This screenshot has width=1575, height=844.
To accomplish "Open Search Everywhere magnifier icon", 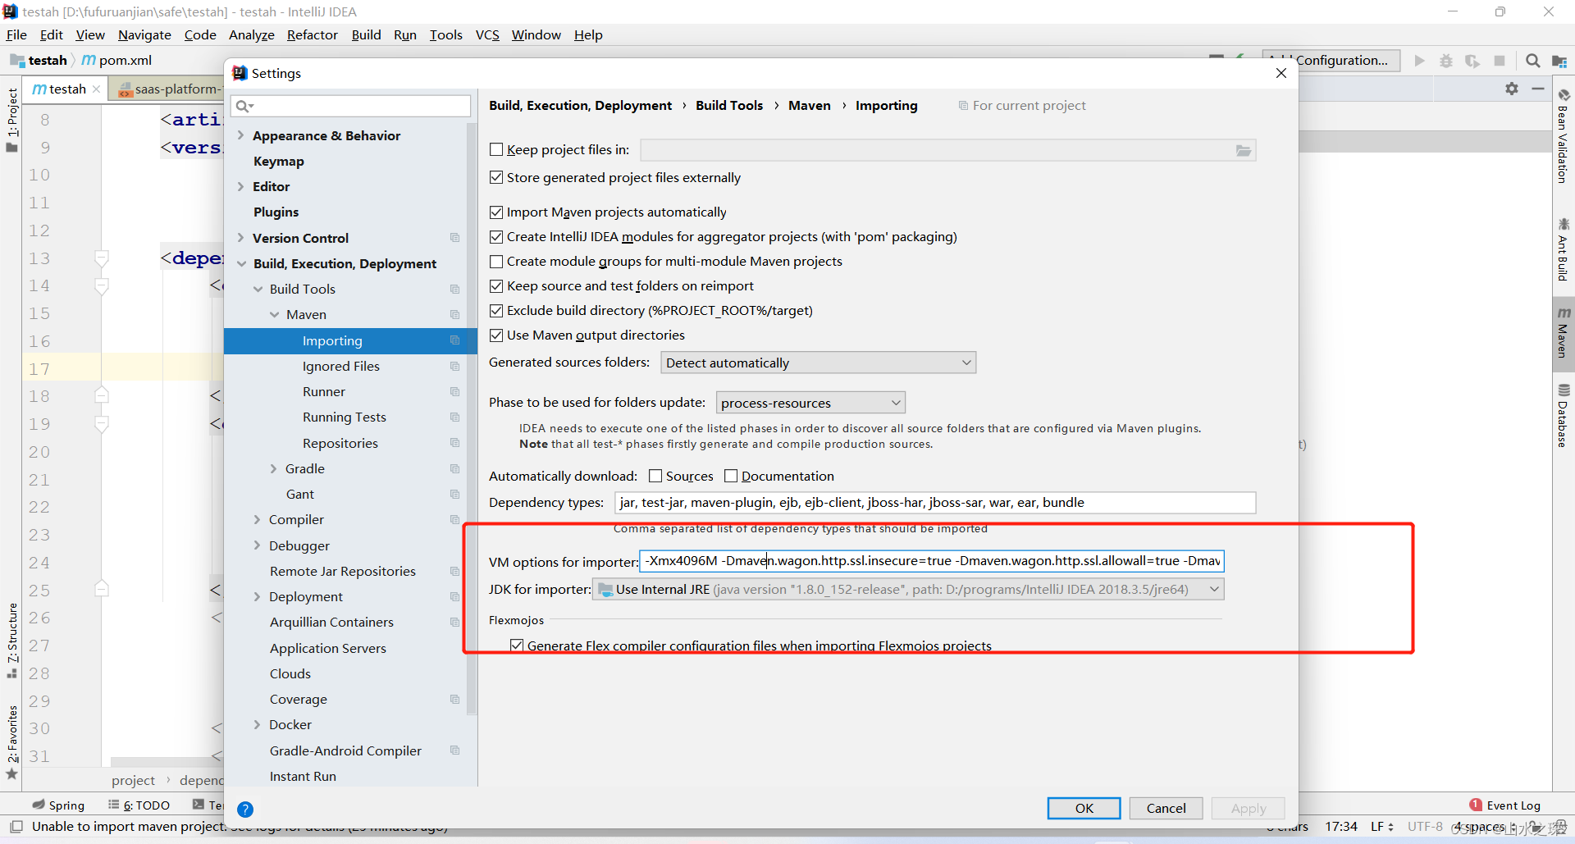I will click(1532, 61).
